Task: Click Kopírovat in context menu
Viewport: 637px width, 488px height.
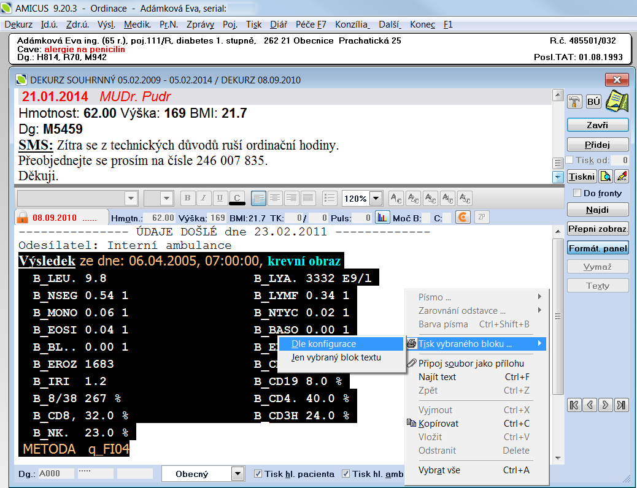Action: (477, 424)
